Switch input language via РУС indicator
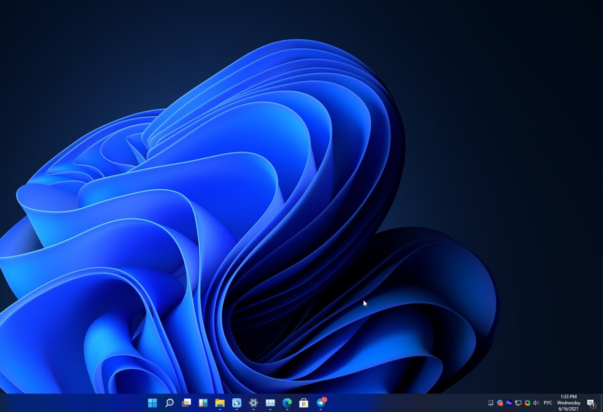The height and width of the screenshot is (412, 603). click(548, 403)
